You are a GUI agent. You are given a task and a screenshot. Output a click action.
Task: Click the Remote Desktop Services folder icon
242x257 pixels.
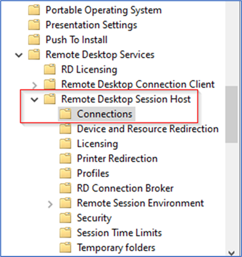coord(34,54)
